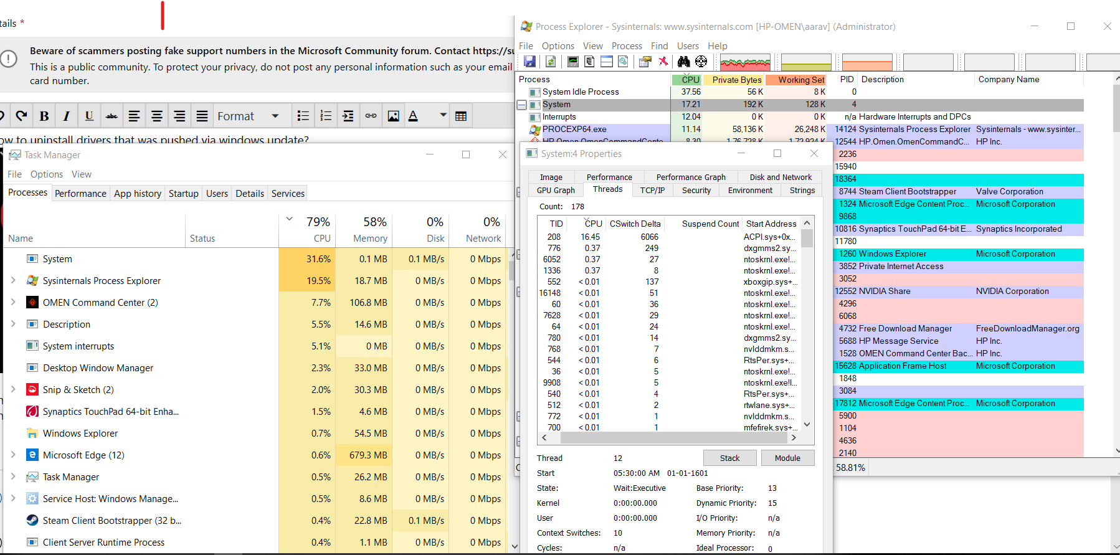The image size is (1120, 555).
Task: Sort Task Manager by Memory column
Action: (364, 230)
